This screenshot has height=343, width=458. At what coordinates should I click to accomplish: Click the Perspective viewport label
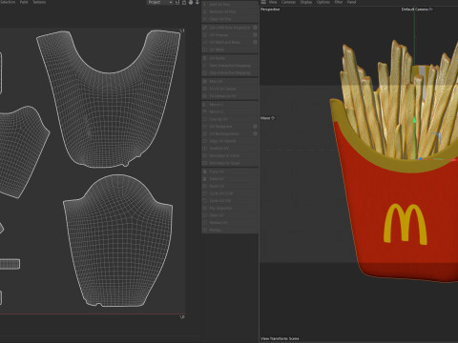[x=270, y=10]
